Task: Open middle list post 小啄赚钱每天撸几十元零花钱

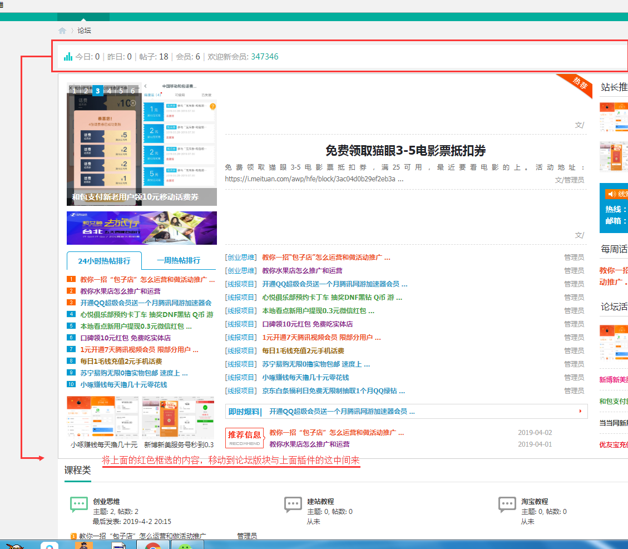Action: coord(305,378)
